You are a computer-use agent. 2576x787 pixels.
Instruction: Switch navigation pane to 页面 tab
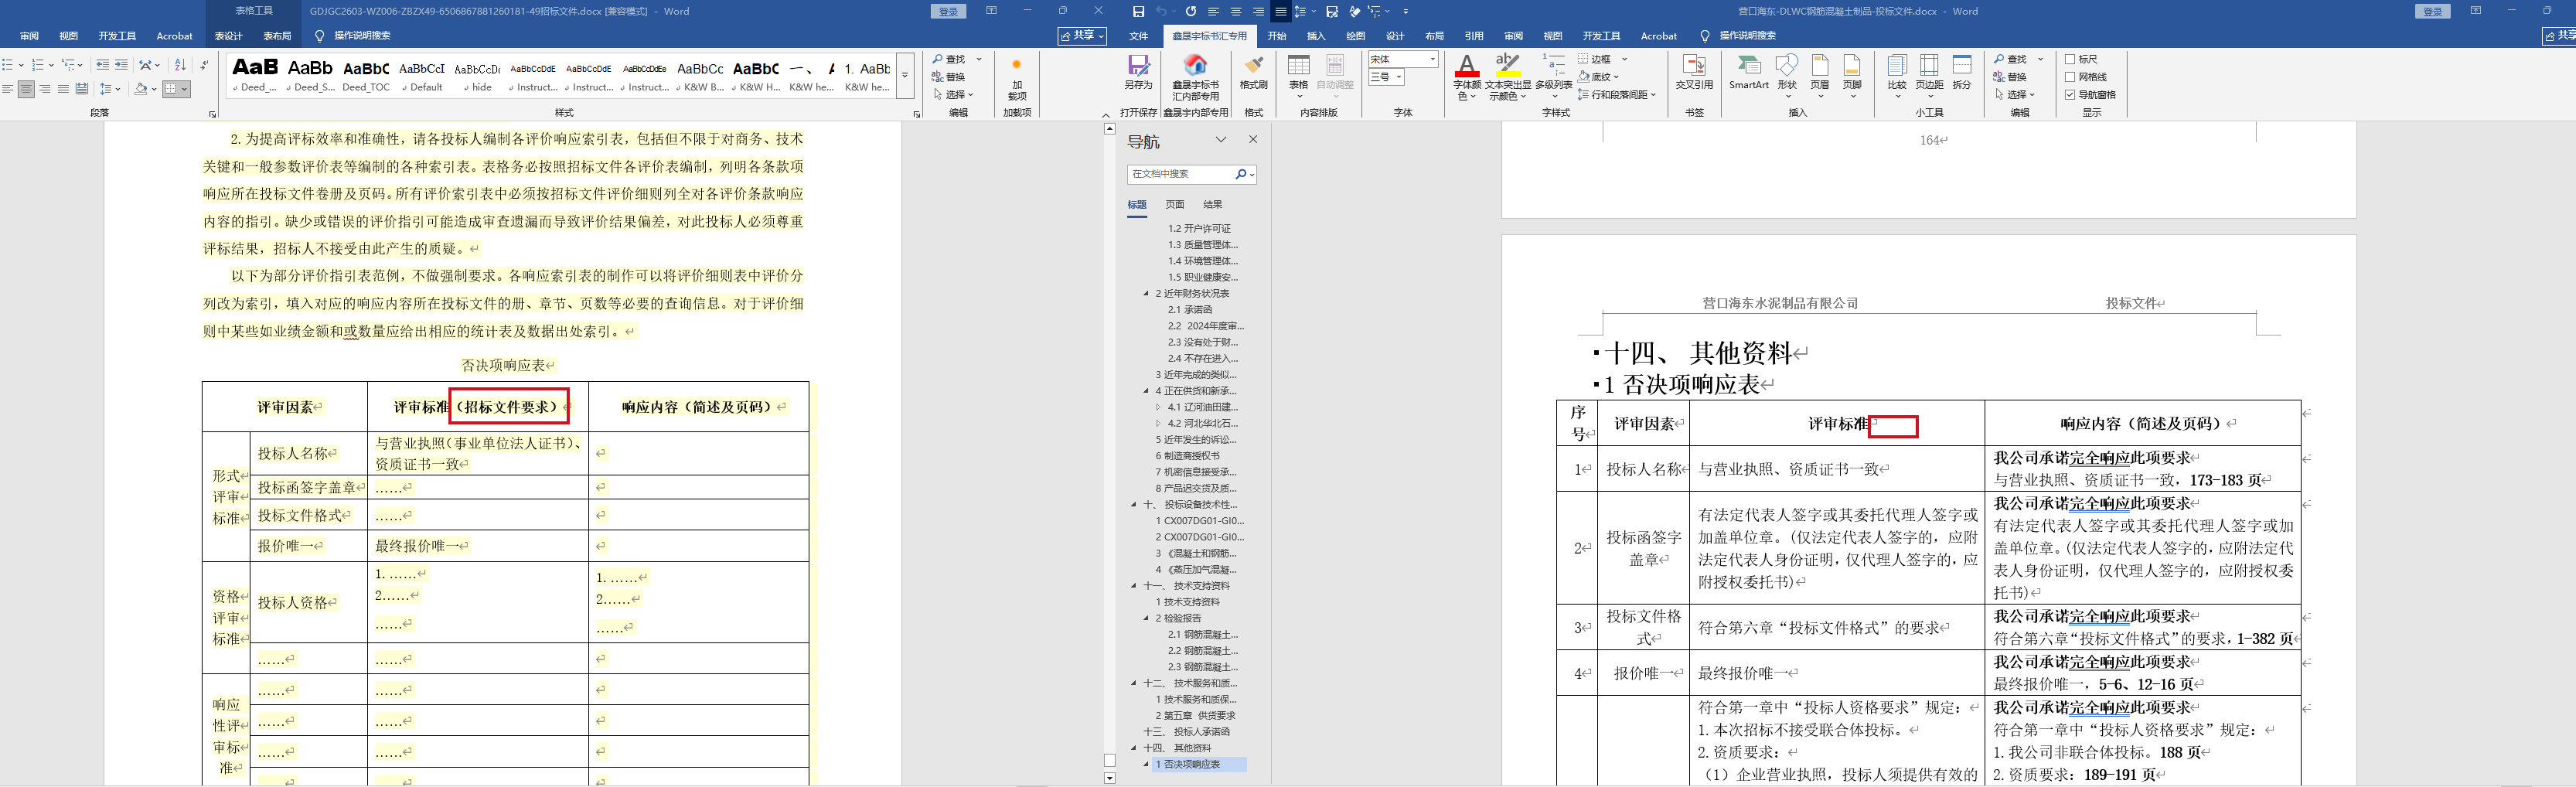click(x=1175, y=205)
